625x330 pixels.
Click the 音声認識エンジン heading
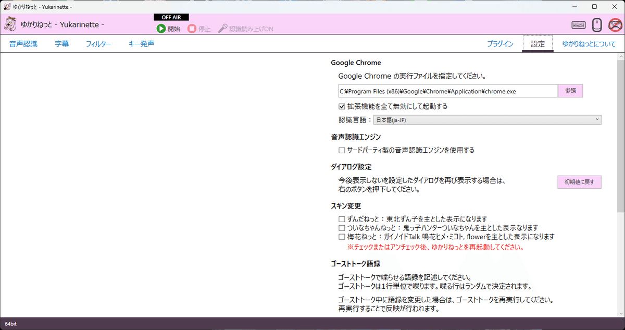tap(356, 137)
